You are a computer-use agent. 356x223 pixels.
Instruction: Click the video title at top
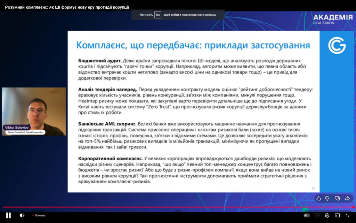(67, 7)
